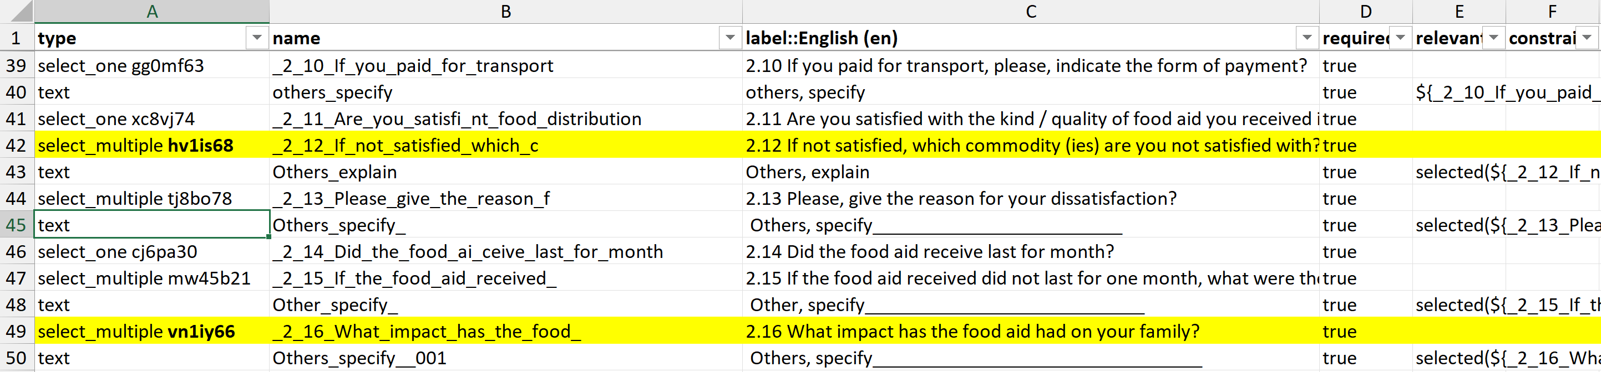Screen dimensions: 1601x372
Task: Select cell containing select_one gg0mf63
Action: pyautogui.click(x=151, y=66)
